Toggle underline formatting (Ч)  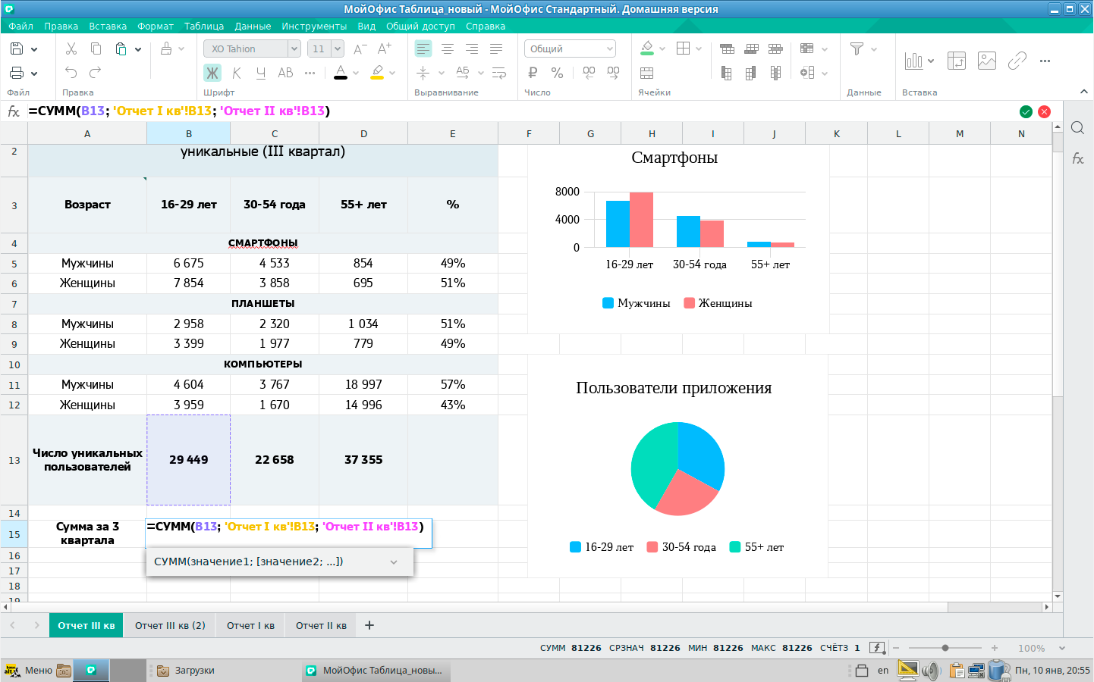[x=261, y=73]
